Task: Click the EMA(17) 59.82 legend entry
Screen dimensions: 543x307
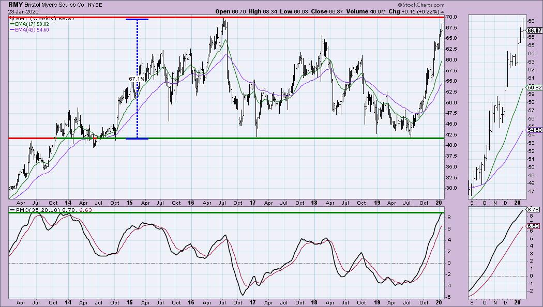Action: 30,24
